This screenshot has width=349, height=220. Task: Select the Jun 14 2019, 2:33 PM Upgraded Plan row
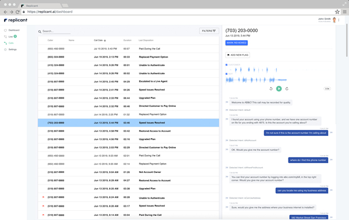[129, 98]
